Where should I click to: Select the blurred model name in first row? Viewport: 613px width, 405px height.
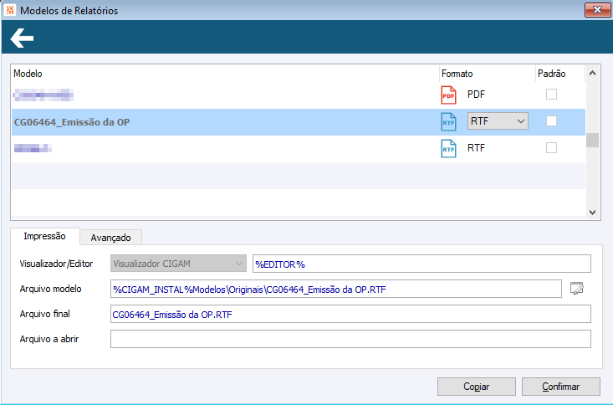click(x=43, y=95)
